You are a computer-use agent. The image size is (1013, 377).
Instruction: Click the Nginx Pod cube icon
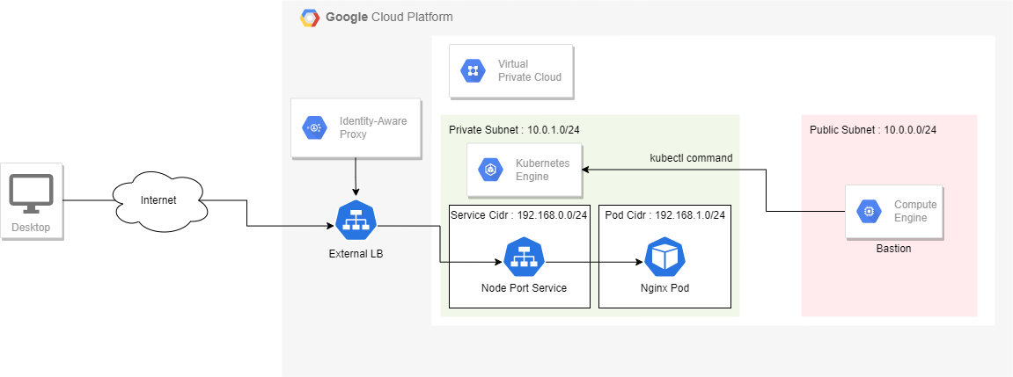click(664, 257)
